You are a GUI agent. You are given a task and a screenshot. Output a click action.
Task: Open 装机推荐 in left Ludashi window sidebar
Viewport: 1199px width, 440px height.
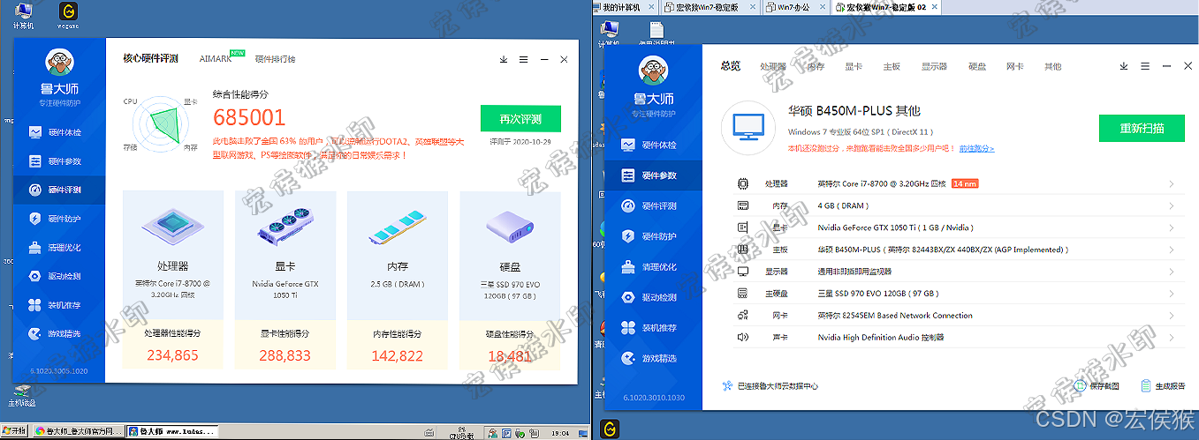58,305
